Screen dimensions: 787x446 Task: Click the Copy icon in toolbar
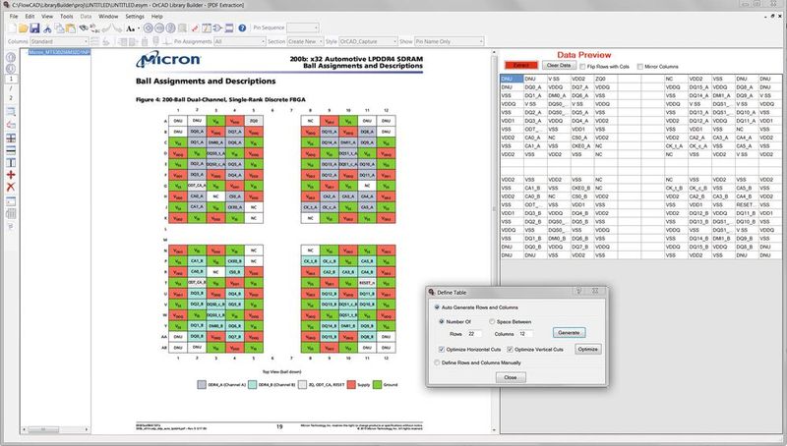point(59,28)
